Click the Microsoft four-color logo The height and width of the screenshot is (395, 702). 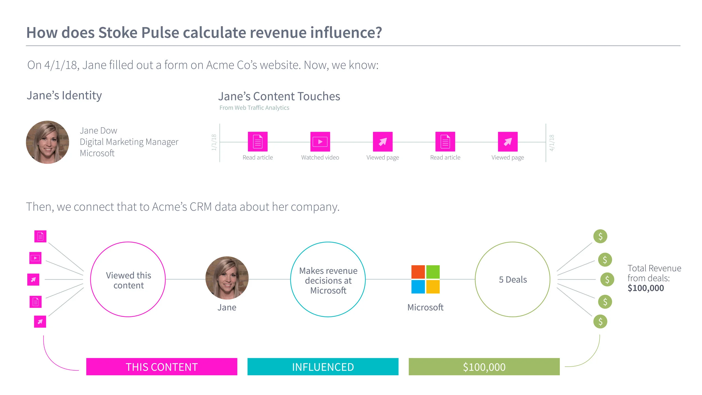pos(425,279)
